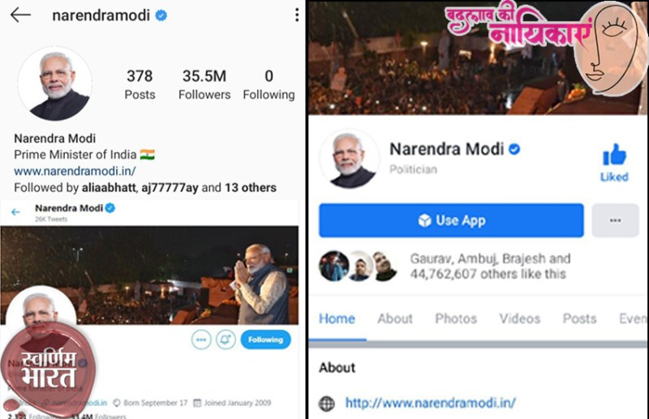
Task: Open the three-dot Instagram options menu
Action: click(x=297, y=15)
